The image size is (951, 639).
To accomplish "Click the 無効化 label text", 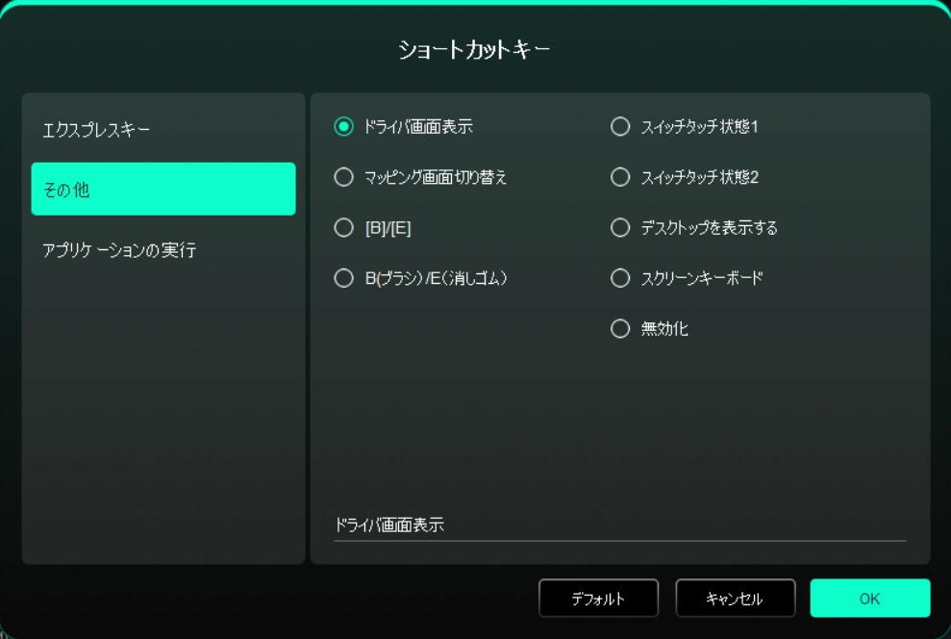I will coord(664,329).
